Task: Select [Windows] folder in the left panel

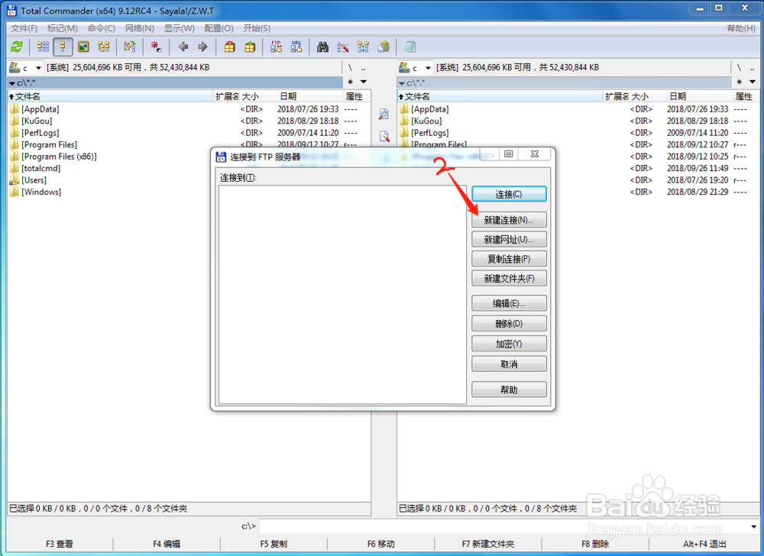Action: click(x=41, y=192)
